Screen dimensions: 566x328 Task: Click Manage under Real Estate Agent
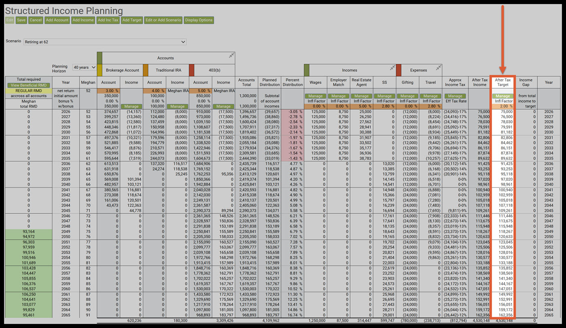coord(361,96)
